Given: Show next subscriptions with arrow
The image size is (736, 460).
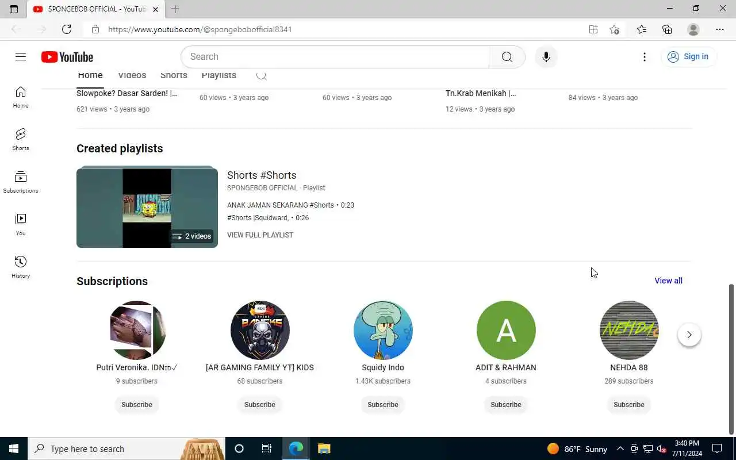Looking at the screenshot, I should pyautogui.click(x=689, y=335).
